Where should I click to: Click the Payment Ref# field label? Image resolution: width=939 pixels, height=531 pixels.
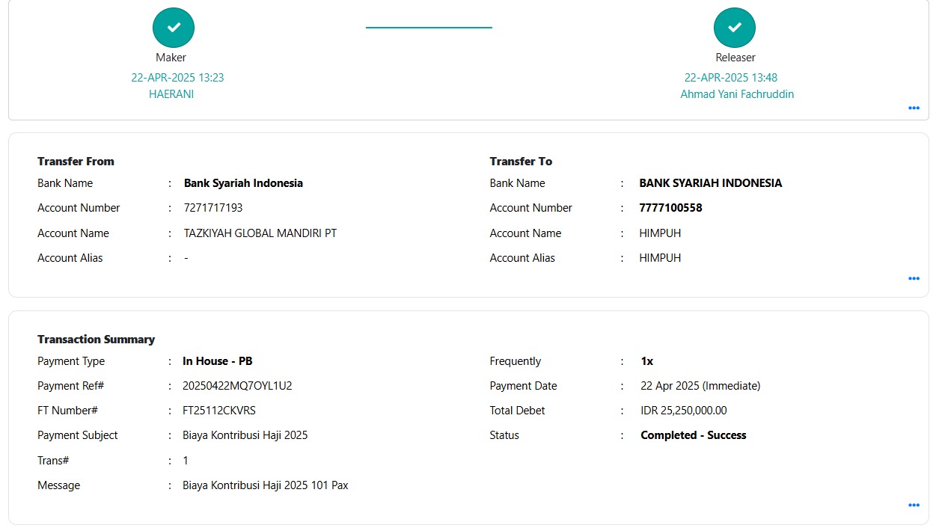tap(70, 386)
